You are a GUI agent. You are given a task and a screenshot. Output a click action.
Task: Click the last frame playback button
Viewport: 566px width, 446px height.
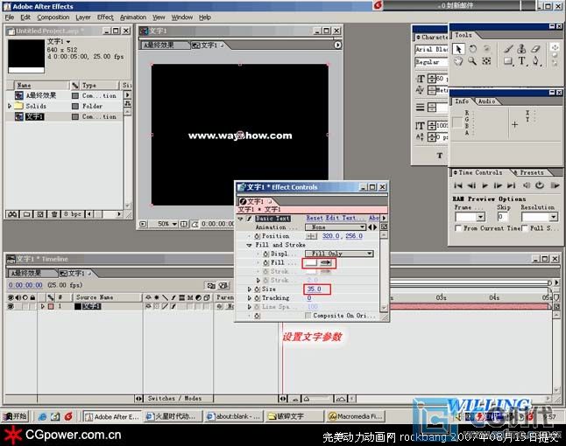[511, 185]
